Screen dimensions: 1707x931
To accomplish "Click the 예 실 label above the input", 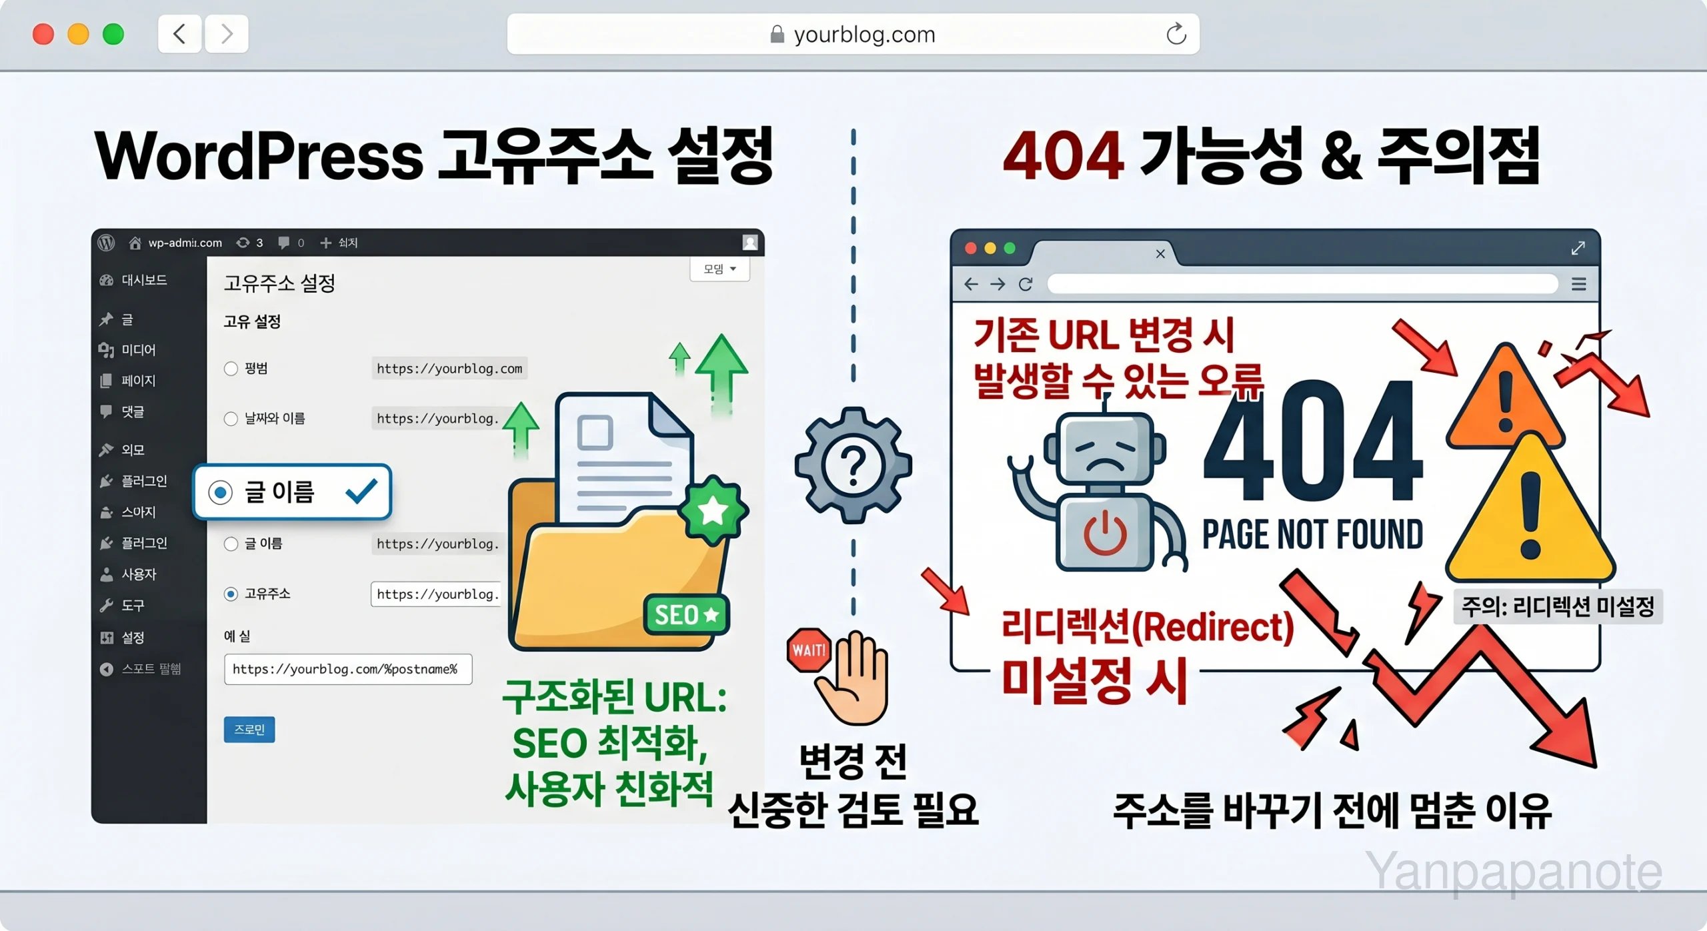I will (237, 636).
